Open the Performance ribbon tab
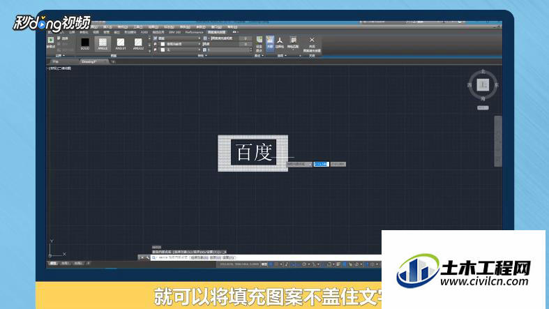Image resolution: width=549 pixels, height=309 pixels. [195, 32]
